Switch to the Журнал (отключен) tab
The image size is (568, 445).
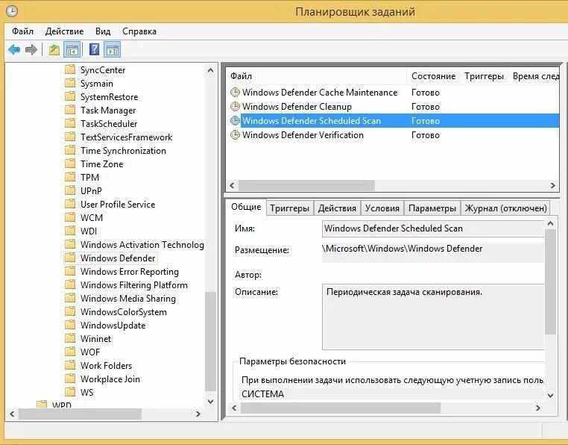[x=505, y=208]
